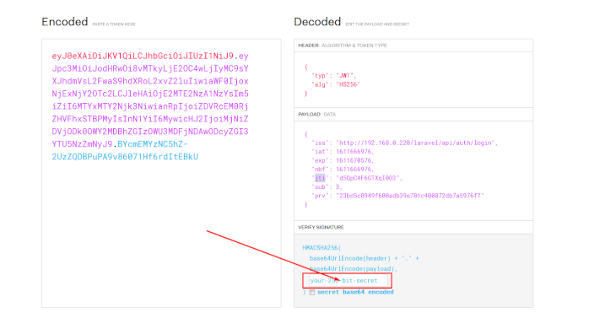This screenshot has width=589, height=318.
Task: Edit the "prv" hash value in payload
Action: (x=410, y=196)
